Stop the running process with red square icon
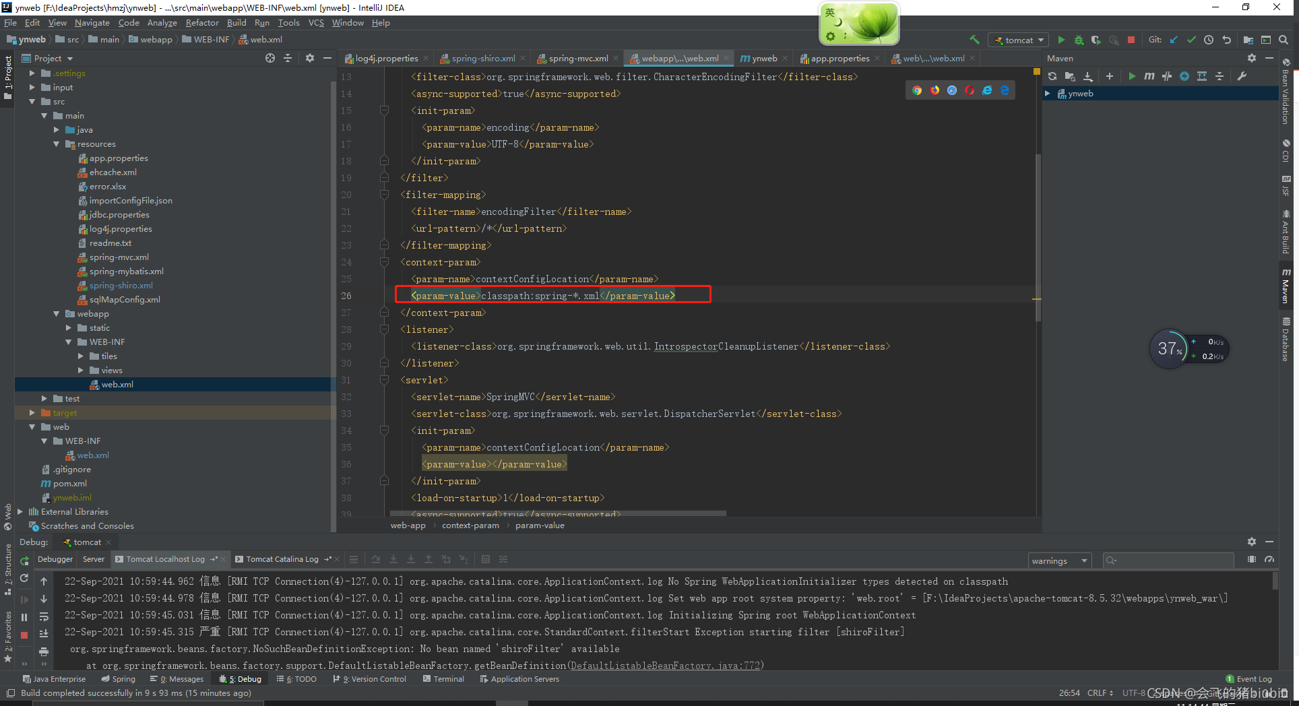The width and height of the screenshot is (1299, 706). point(1131,39)
